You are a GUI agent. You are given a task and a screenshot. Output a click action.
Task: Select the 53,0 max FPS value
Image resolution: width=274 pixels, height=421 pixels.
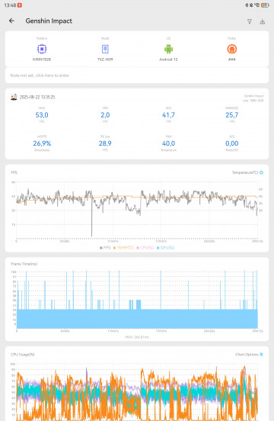coord(42,115)
